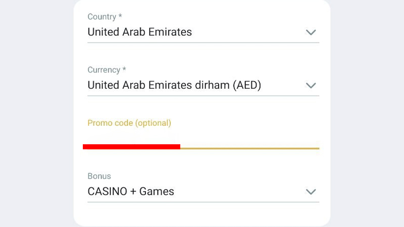This screenshot has width=404, height=227.
Task: Click the underline beneath the Country field
Action: click(203, 42)
